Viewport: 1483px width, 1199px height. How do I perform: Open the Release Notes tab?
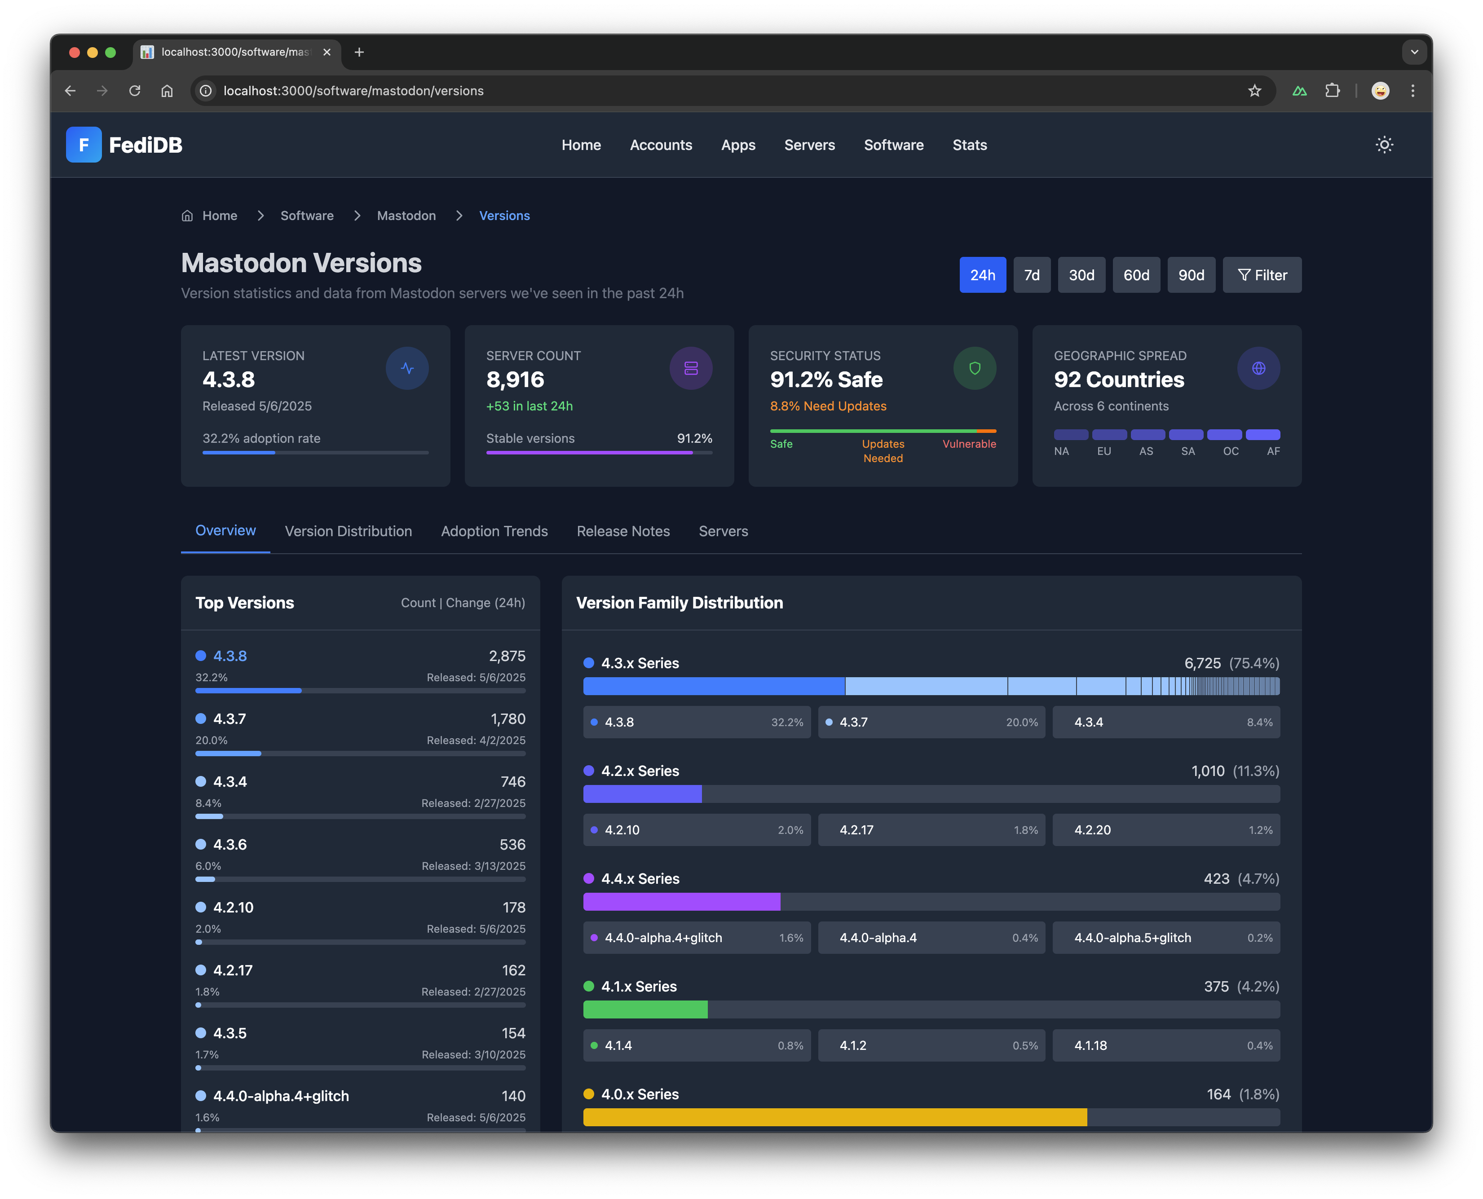(x=623, y=531)
